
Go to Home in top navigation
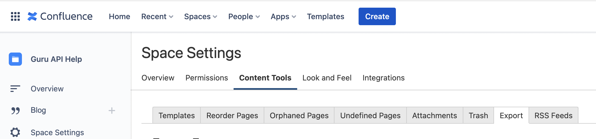click(120, 16)
